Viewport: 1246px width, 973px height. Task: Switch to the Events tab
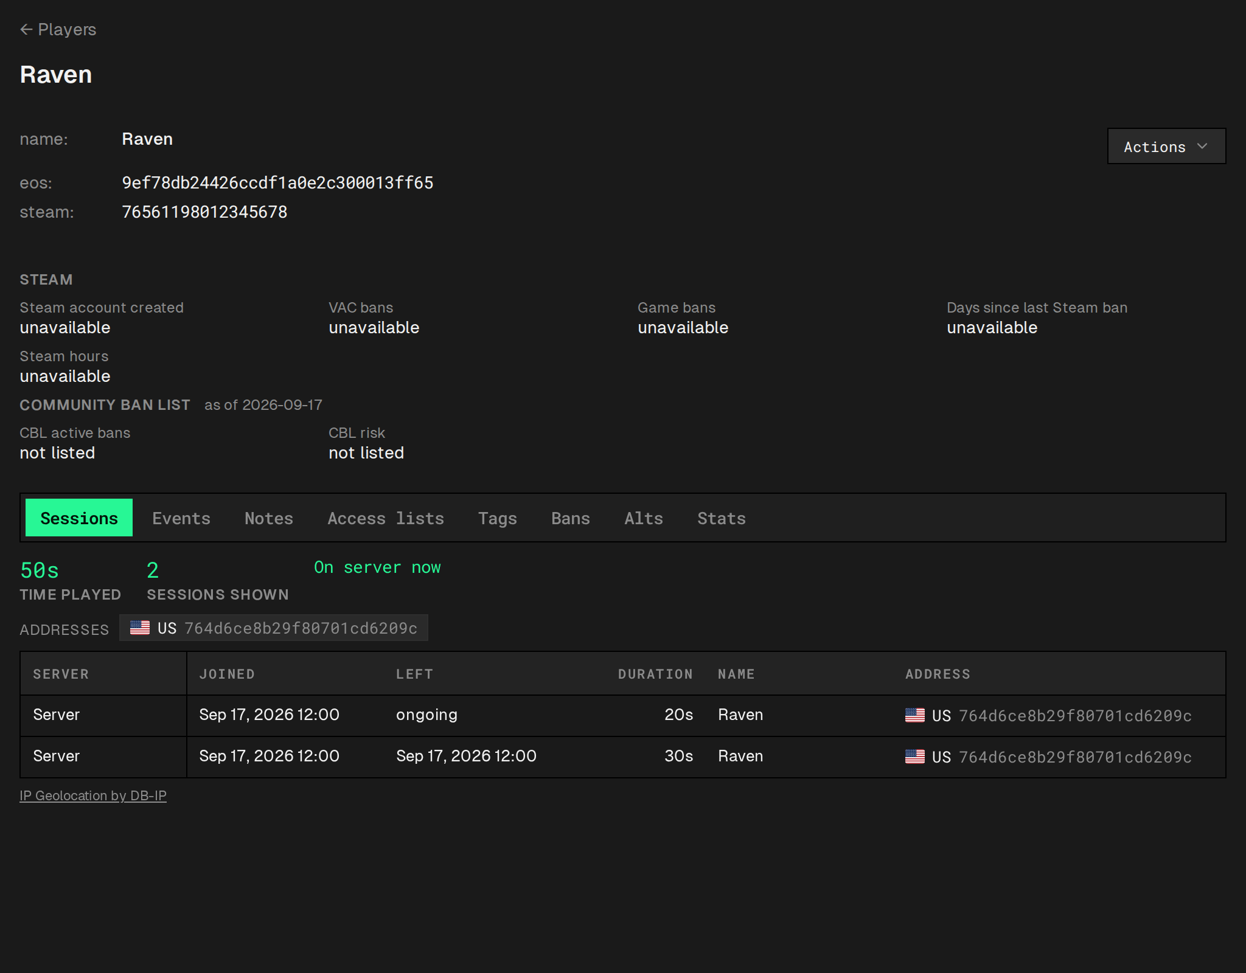coord(181,518)
